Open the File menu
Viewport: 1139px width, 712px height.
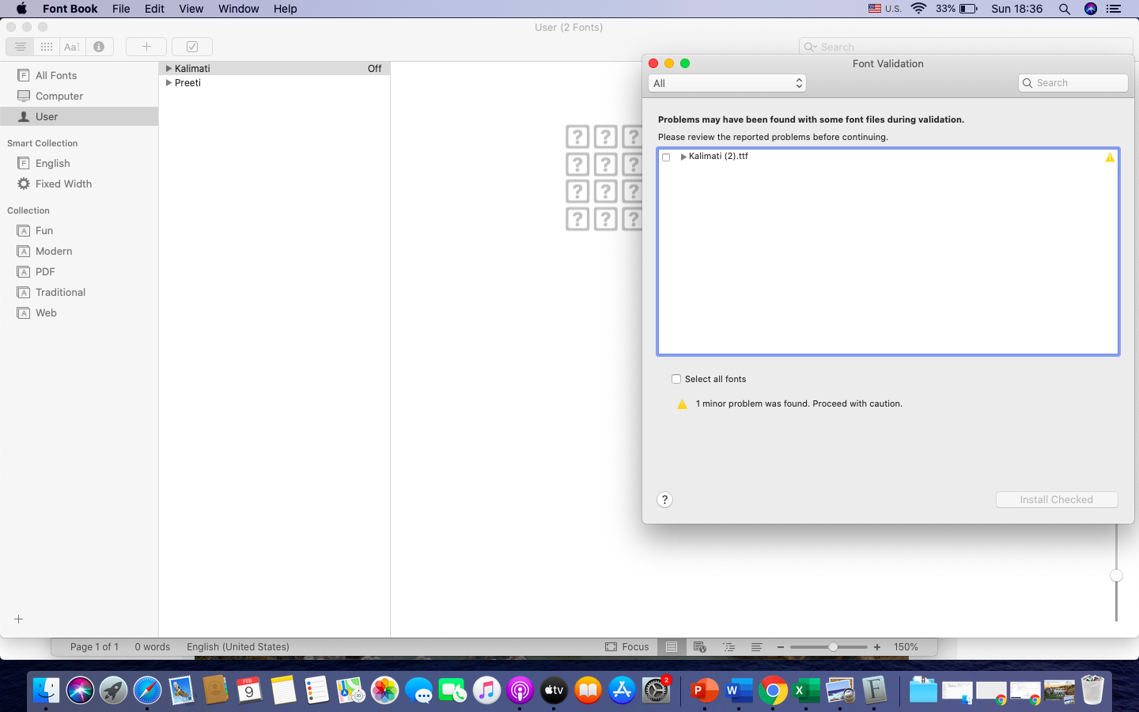121,9
